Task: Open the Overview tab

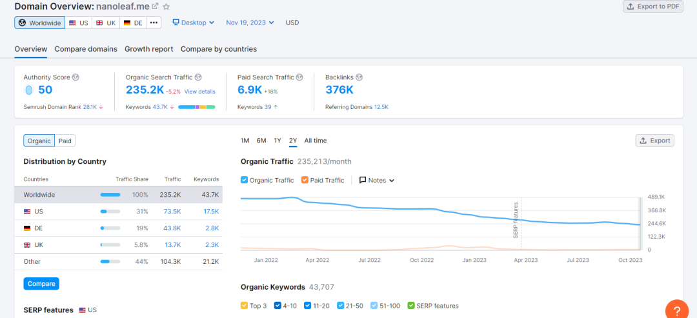Action: (31, 49)
